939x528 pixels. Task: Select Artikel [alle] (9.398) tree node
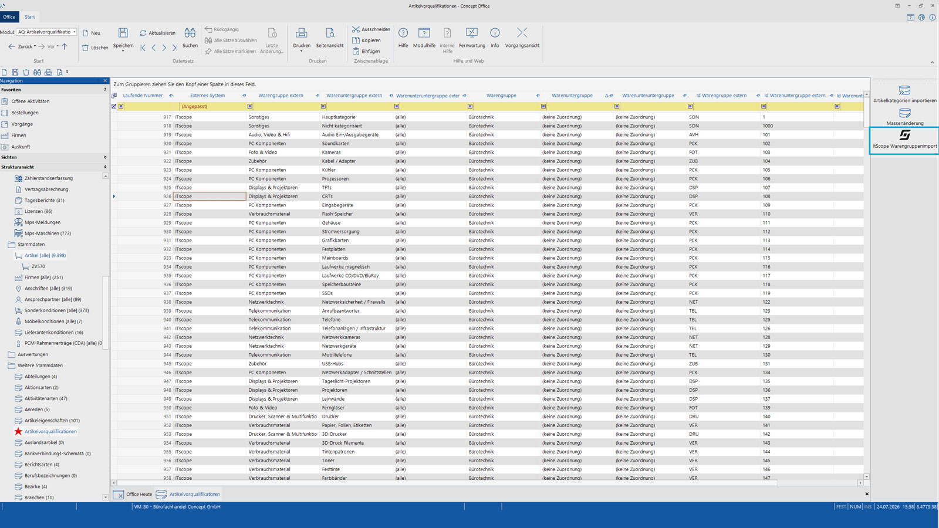(45, 256)
